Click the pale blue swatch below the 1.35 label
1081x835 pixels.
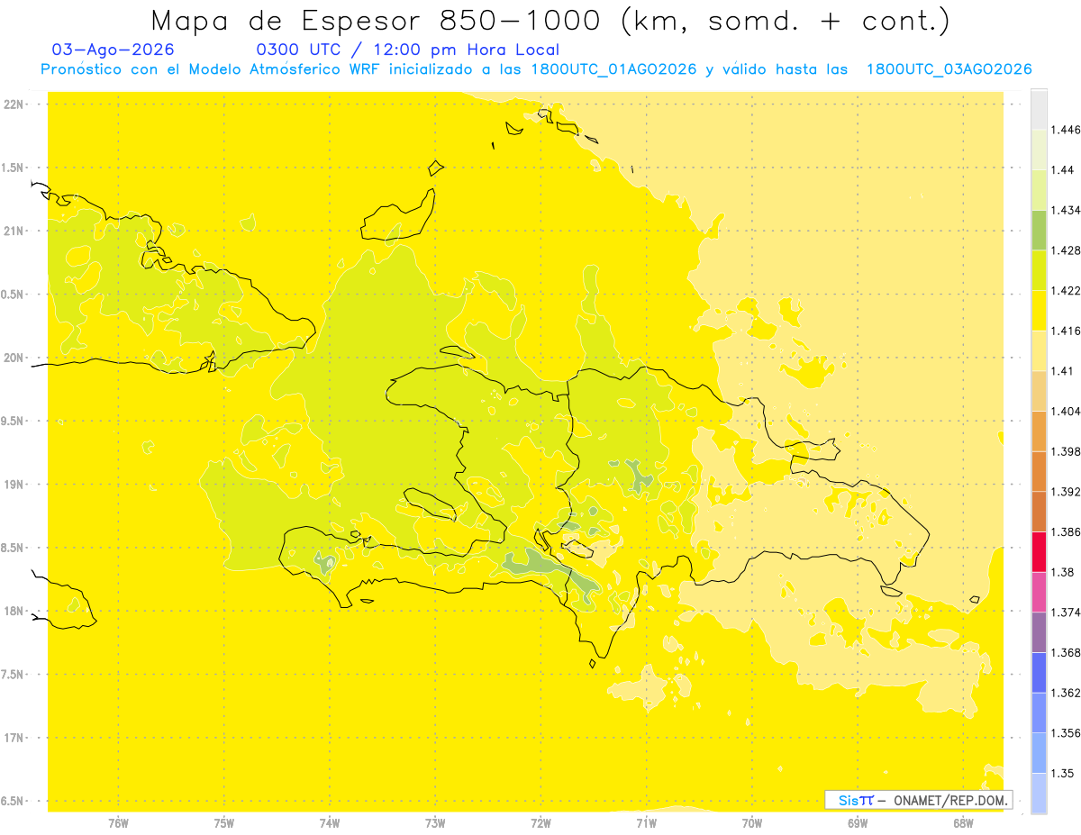[x=1039, y=793]
